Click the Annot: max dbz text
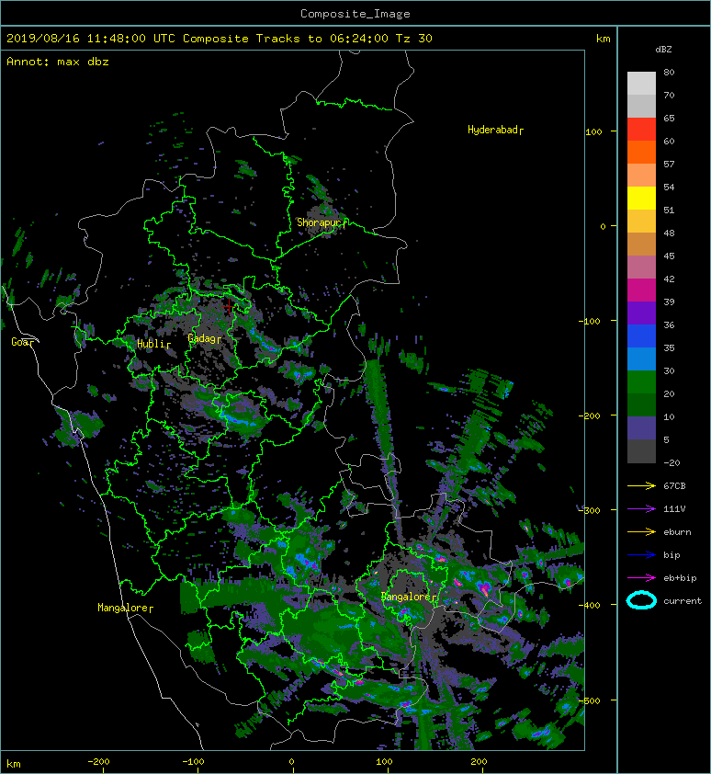This screenshot has width=711, height=774. 58,62
